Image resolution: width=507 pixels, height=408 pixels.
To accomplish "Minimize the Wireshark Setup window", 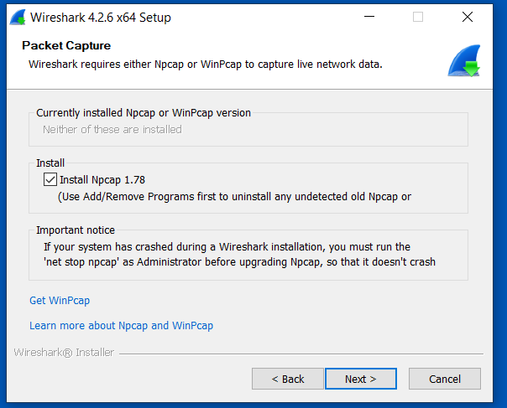I will coord(368,17).
